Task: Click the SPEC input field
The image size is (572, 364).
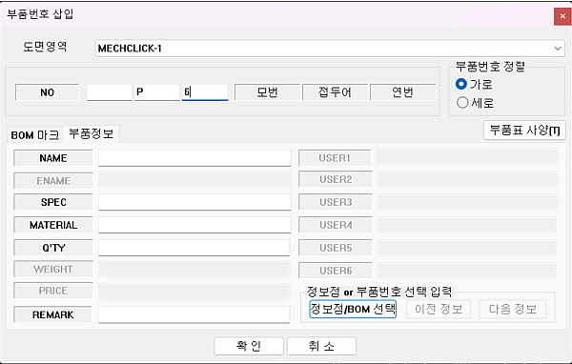Action: (x=194, y=202)
